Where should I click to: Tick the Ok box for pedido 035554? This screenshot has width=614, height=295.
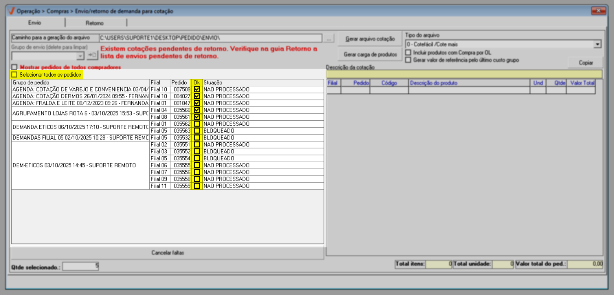click(197, 159)
